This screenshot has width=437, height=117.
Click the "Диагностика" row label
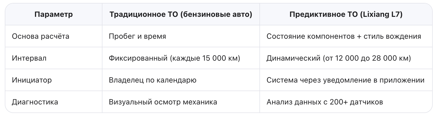[35, 102]
